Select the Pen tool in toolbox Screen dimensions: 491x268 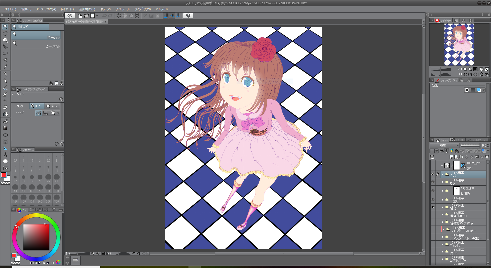(x=5, y=74)
